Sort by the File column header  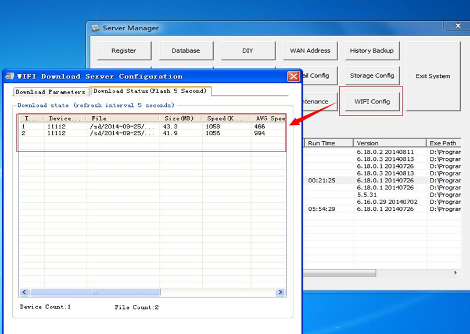click(x=123, y=118)
